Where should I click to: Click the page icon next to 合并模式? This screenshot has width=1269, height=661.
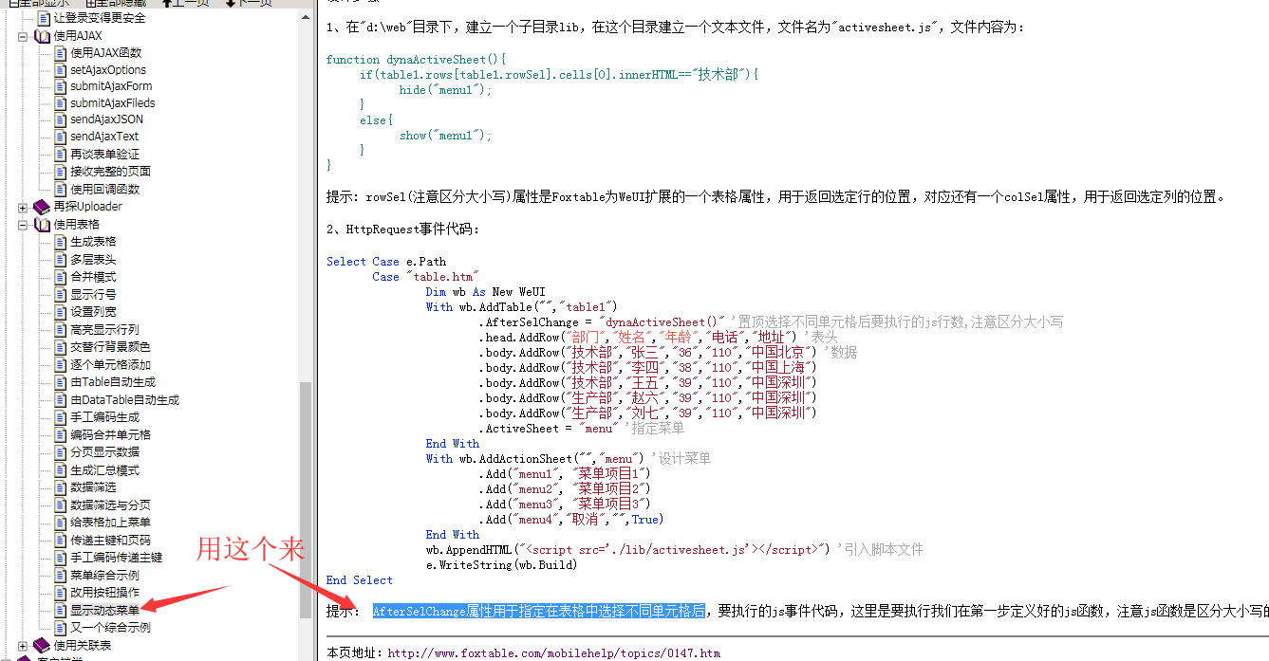[61, 277]
